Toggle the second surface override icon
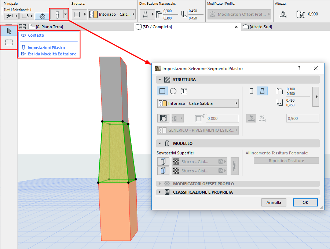The height and width of the screenshot is (249, 330). [x=163, y=171]
